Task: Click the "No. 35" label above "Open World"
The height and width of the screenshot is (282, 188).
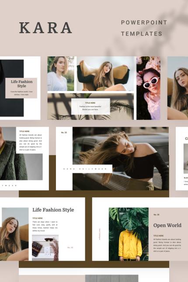Action: tap(157, 215)
